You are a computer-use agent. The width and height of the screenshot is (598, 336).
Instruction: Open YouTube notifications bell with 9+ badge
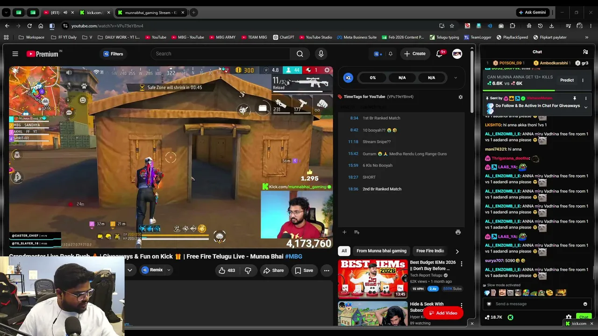439,54
